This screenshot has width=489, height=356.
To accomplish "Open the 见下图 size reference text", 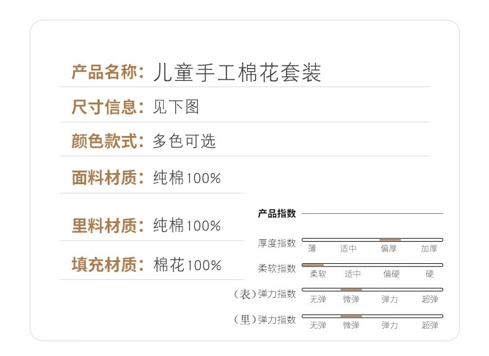I will 176,107.
